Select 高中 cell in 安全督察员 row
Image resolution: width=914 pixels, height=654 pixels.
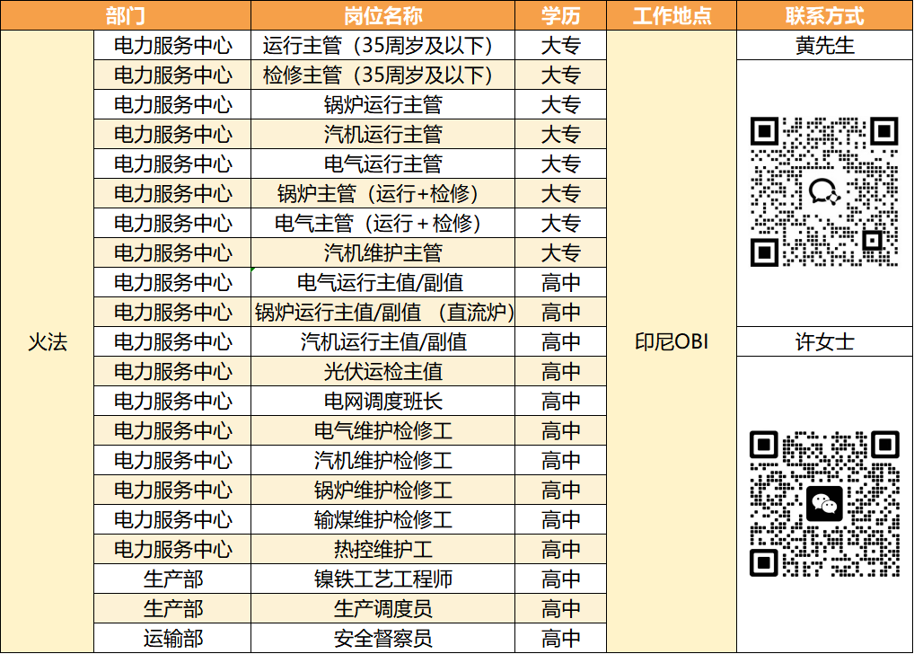pos(561,638)
